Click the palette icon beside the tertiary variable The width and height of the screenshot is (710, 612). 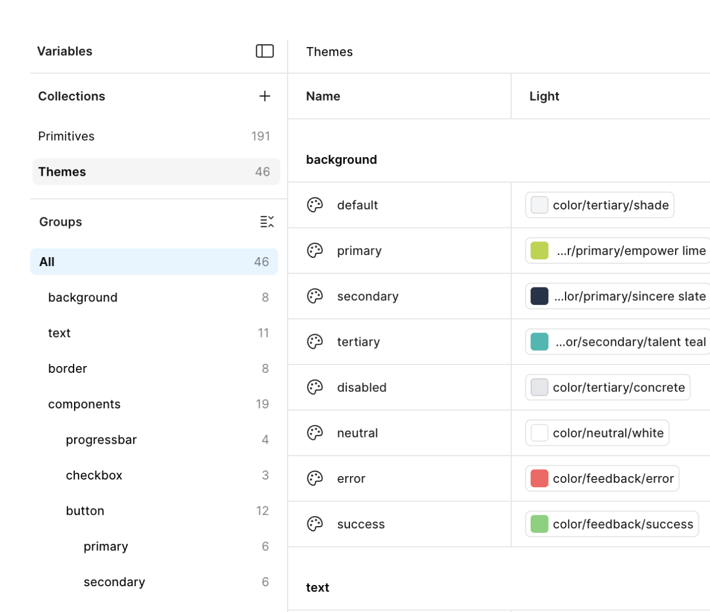click(x=315, y=341)
